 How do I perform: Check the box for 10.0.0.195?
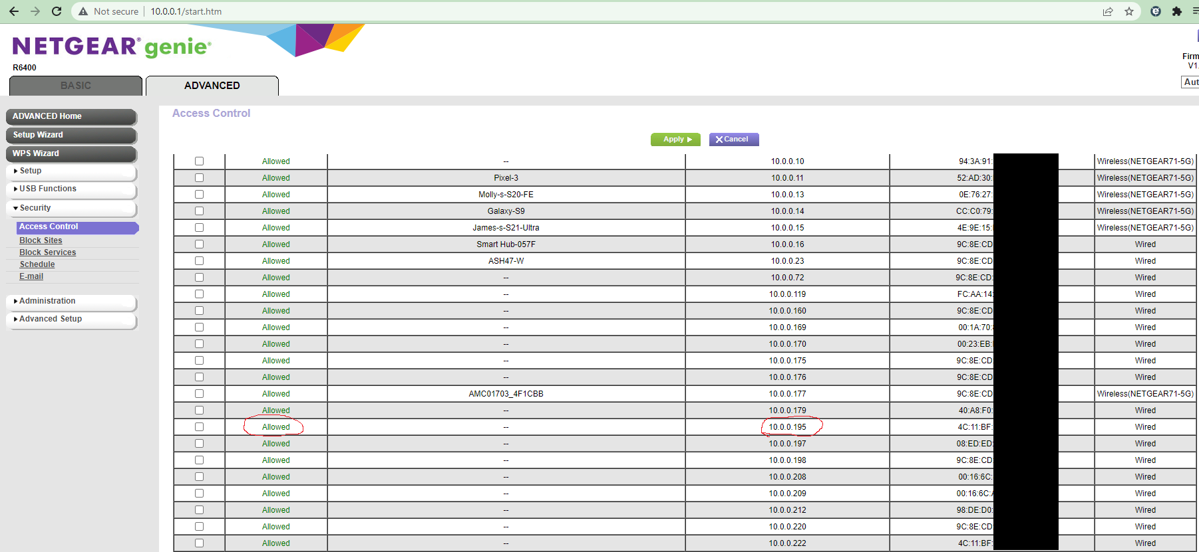point(199,427)
